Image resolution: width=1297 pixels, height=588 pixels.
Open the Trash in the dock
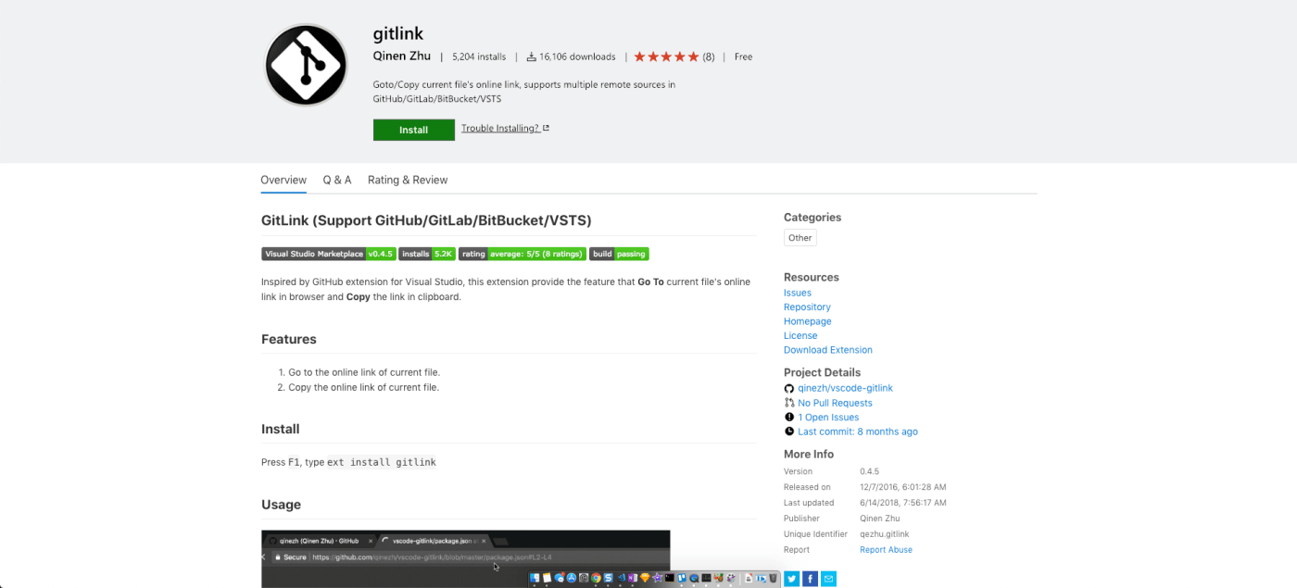point(773,578)
